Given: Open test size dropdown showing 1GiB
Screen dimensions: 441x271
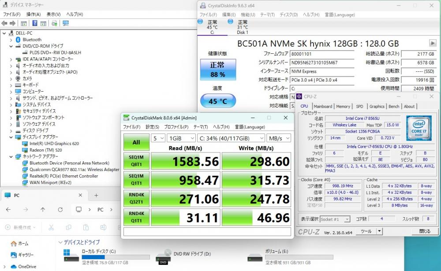Looking at the screenshot, I should [181, 138].
